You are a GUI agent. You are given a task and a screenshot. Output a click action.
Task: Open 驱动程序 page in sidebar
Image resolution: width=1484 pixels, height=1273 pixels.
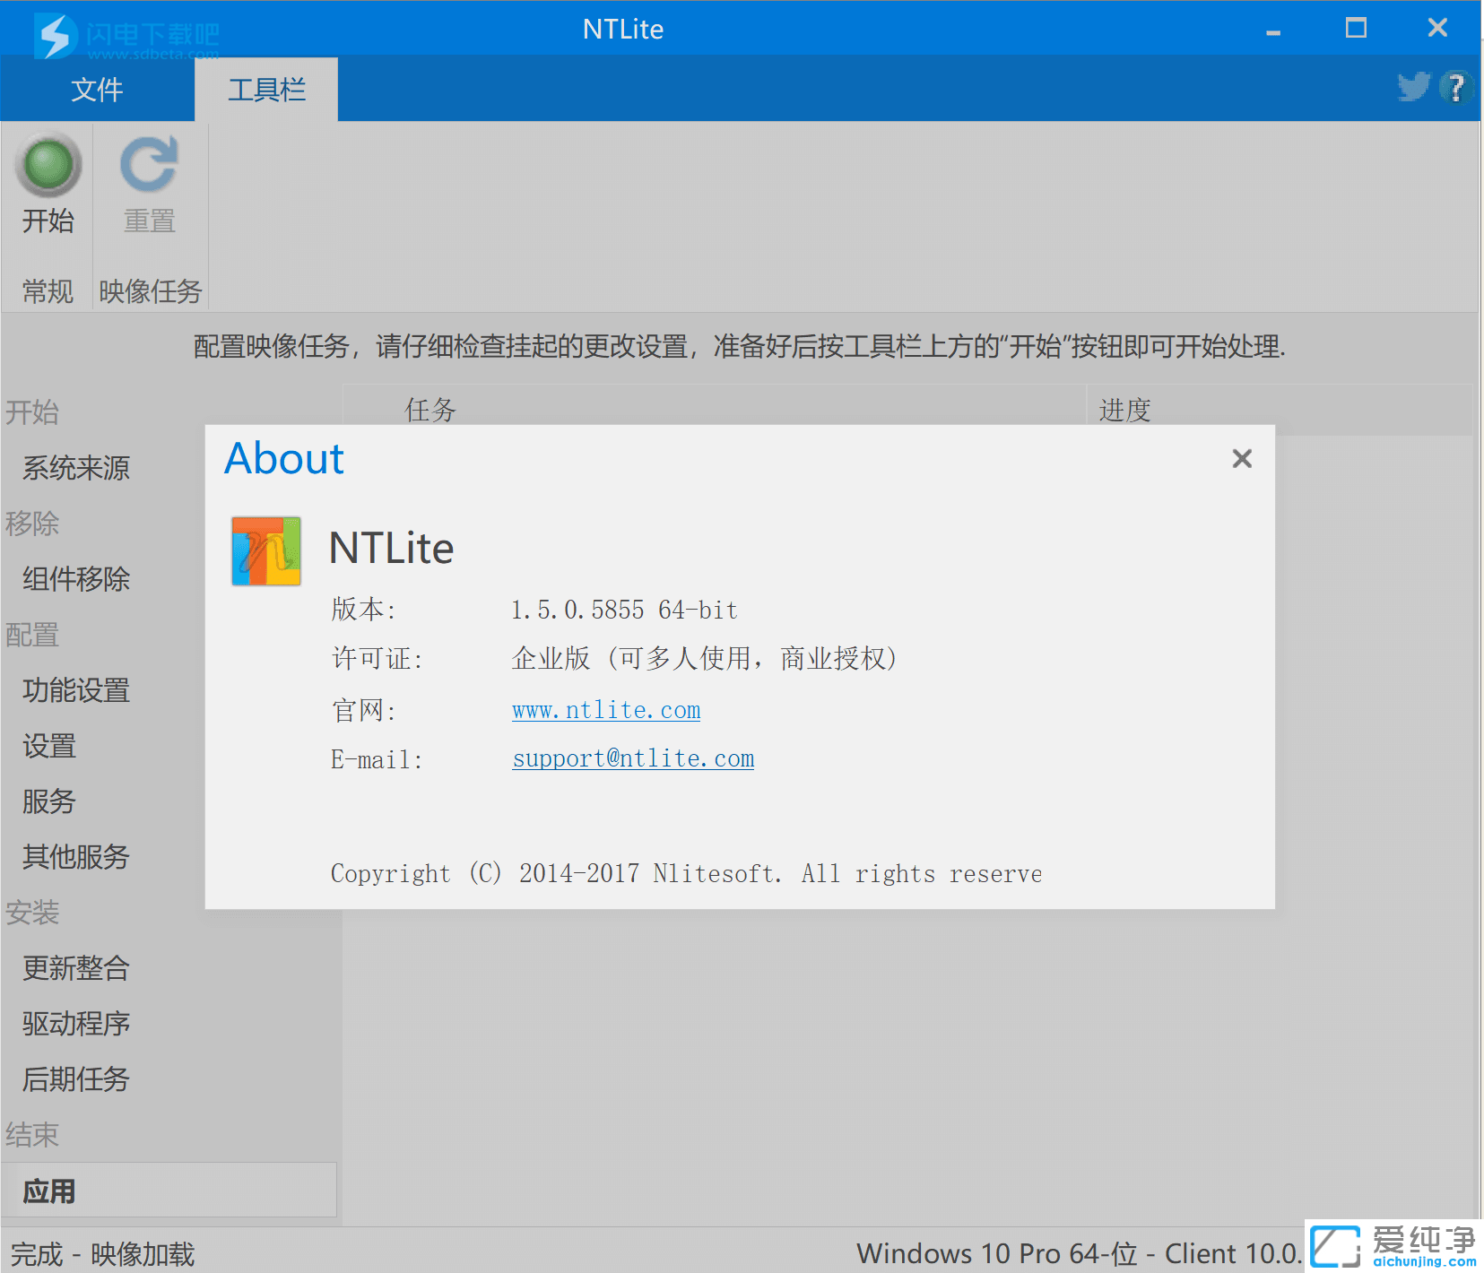pos(77,1024)
